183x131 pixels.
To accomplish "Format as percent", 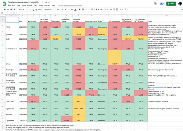I will 30,9.
